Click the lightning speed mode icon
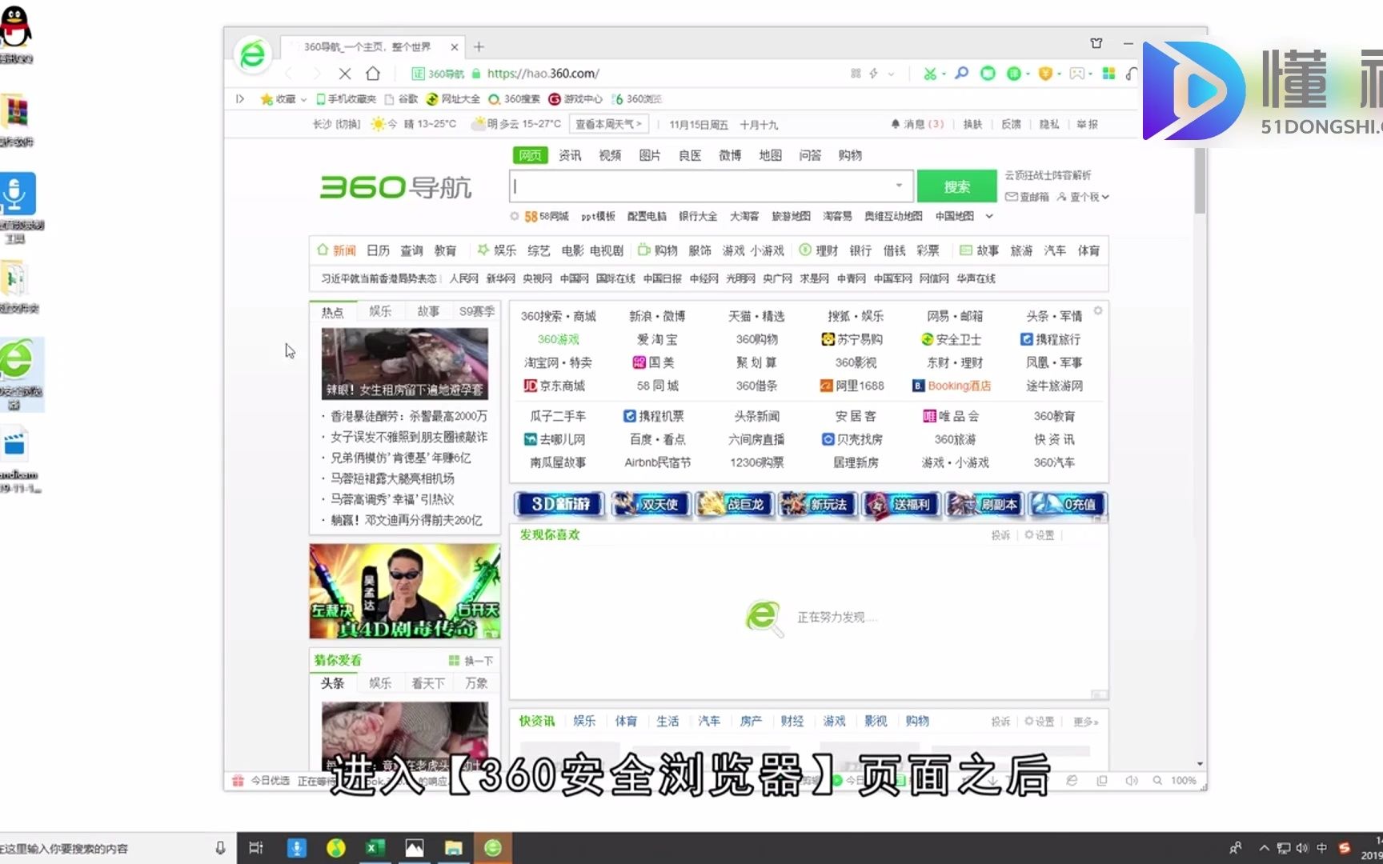The image size is (1383, 864). (x=873, y=74)
